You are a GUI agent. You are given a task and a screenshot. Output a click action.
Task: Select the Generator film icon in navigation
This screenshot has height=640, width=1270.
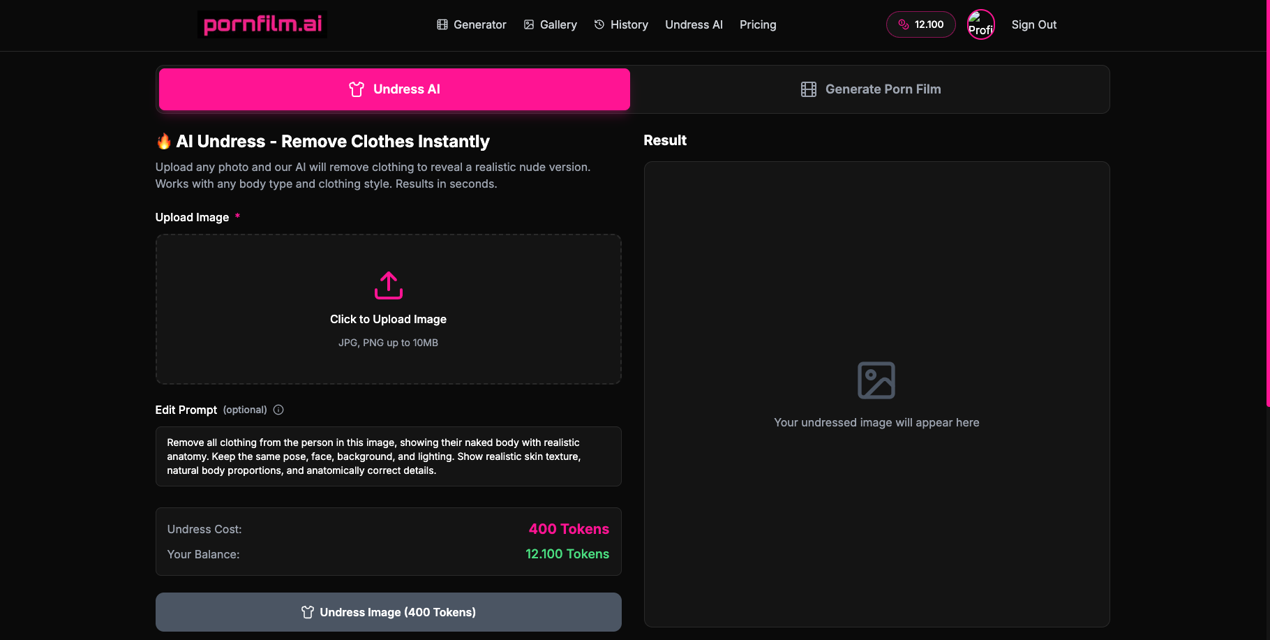coord(442,24)
